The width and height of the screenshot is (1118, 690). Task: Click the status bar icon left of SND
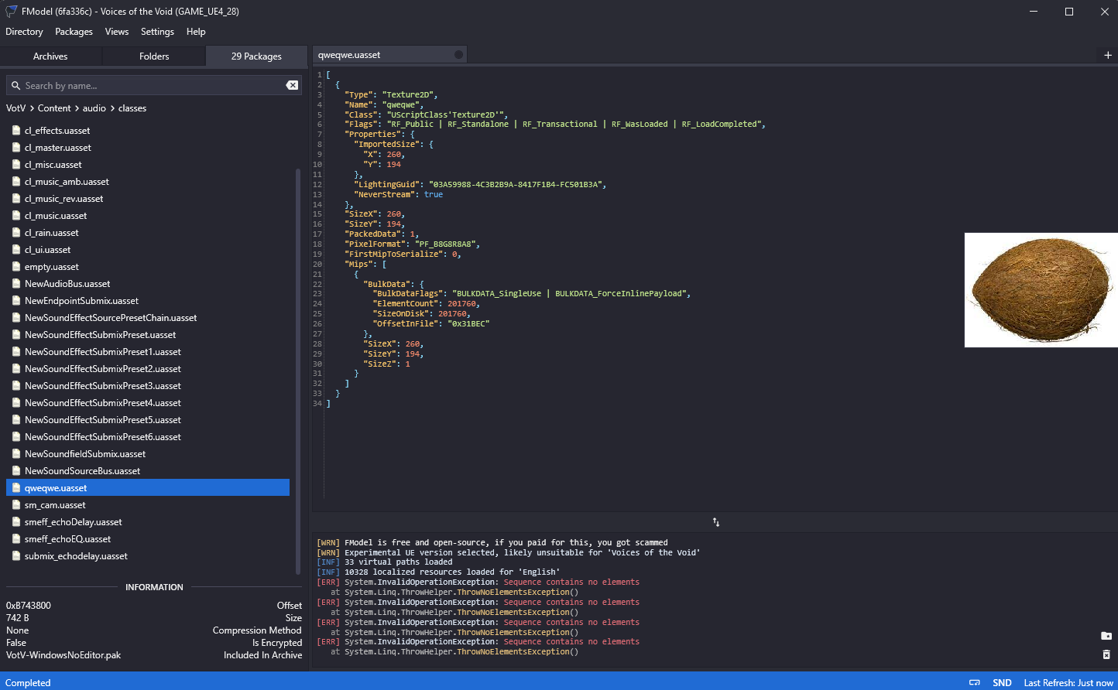pos(975,682)
